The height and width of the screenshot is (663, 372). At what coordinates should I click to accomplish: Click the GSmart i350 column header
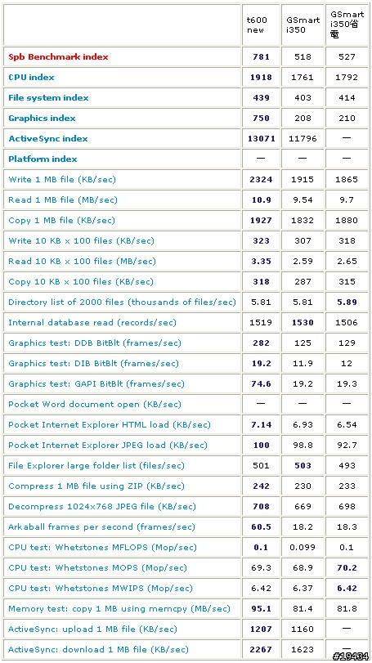[303, 25]
